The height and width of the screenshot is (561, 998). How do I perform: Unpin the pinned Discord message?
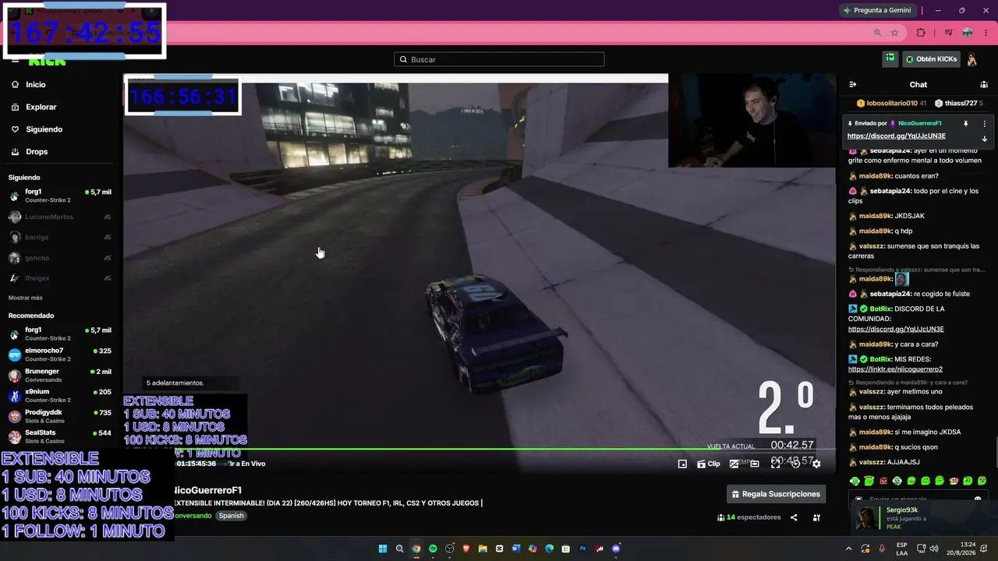[x=965, y=123]
